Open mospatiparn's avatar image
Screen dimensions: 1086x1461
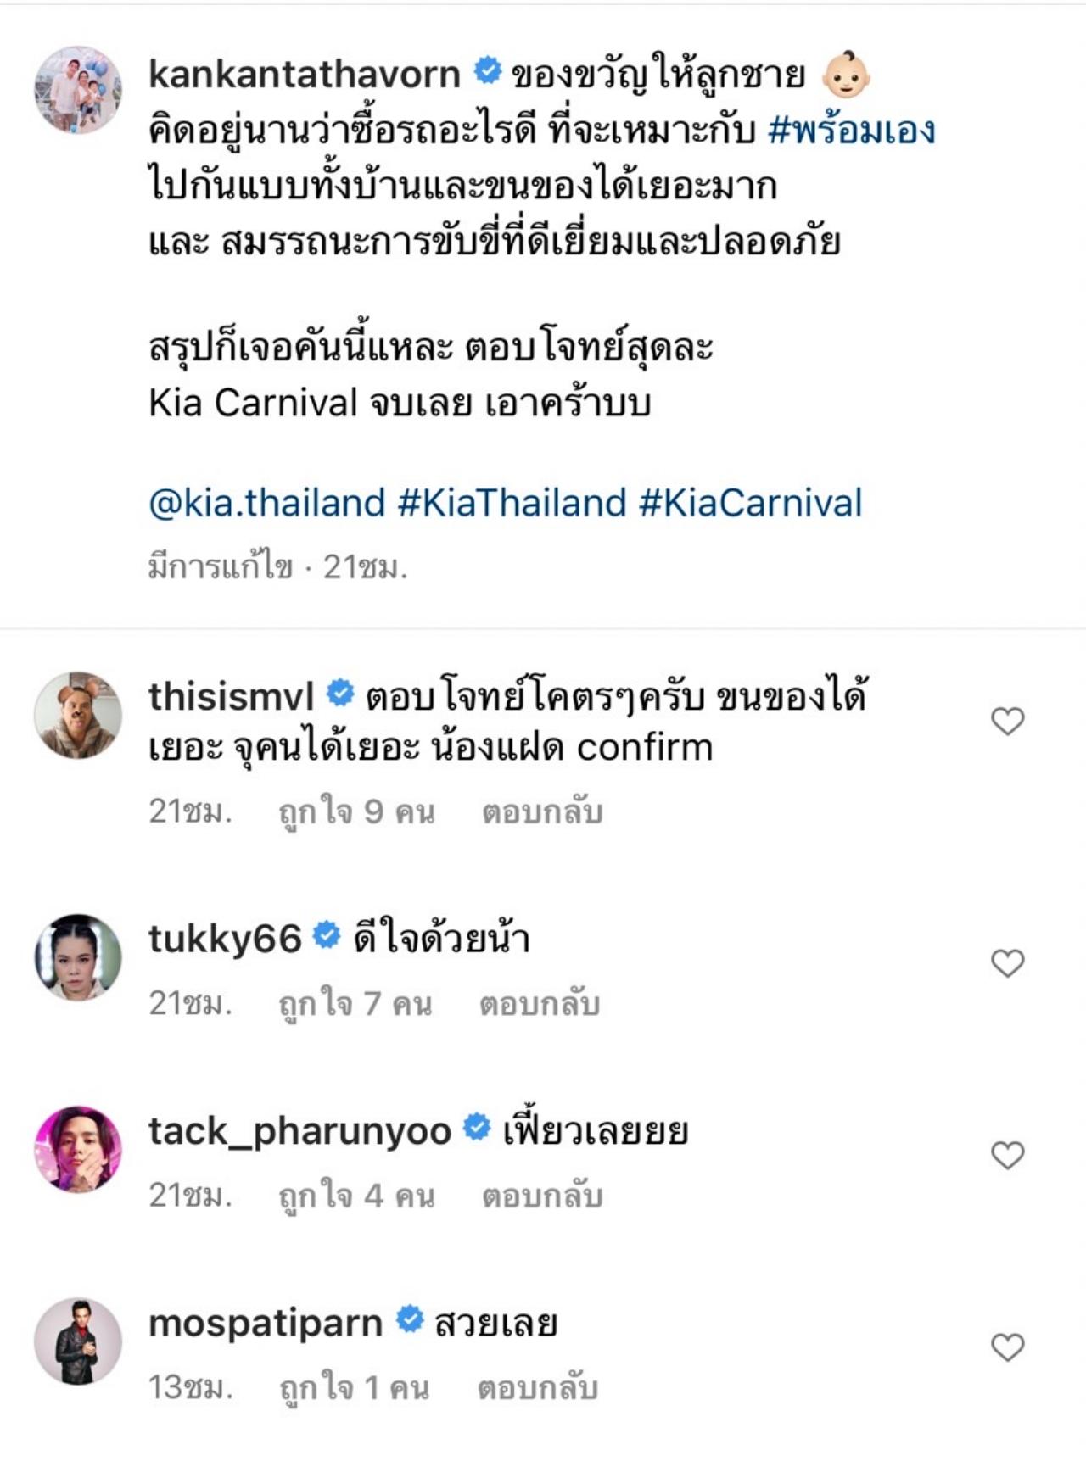click(x=78, y=1341)
